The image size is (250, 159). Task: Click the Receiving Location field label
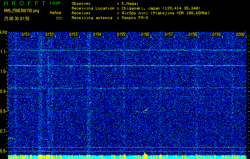(x=93, y=8)
